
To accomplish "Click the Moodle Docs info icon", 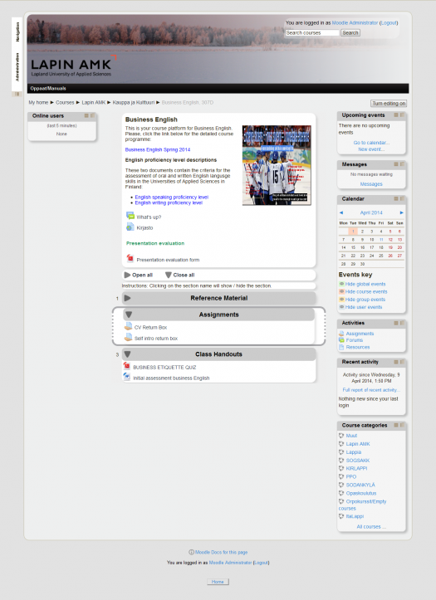I will pos(191,552).
